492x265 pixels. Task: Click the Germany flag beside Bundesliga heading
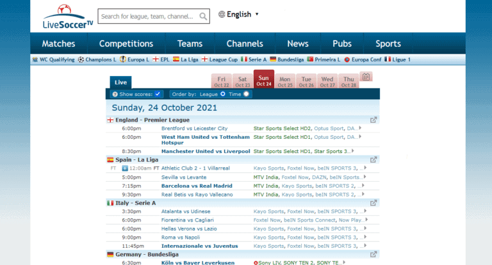[110, 255]
